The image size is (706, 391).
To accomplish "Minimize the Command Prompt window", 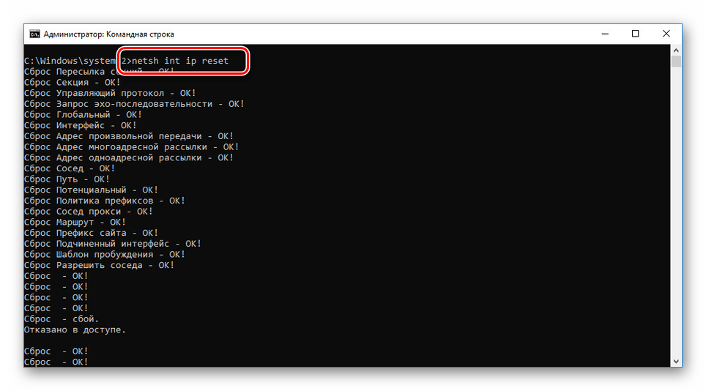I will (605, 34).
